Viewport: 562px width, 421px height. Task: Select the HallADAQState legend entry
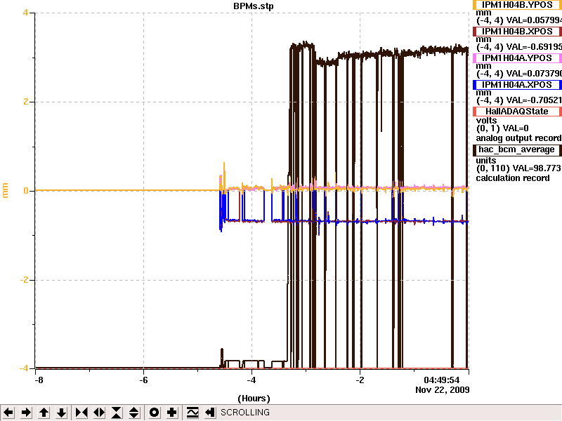coord(517,112)
